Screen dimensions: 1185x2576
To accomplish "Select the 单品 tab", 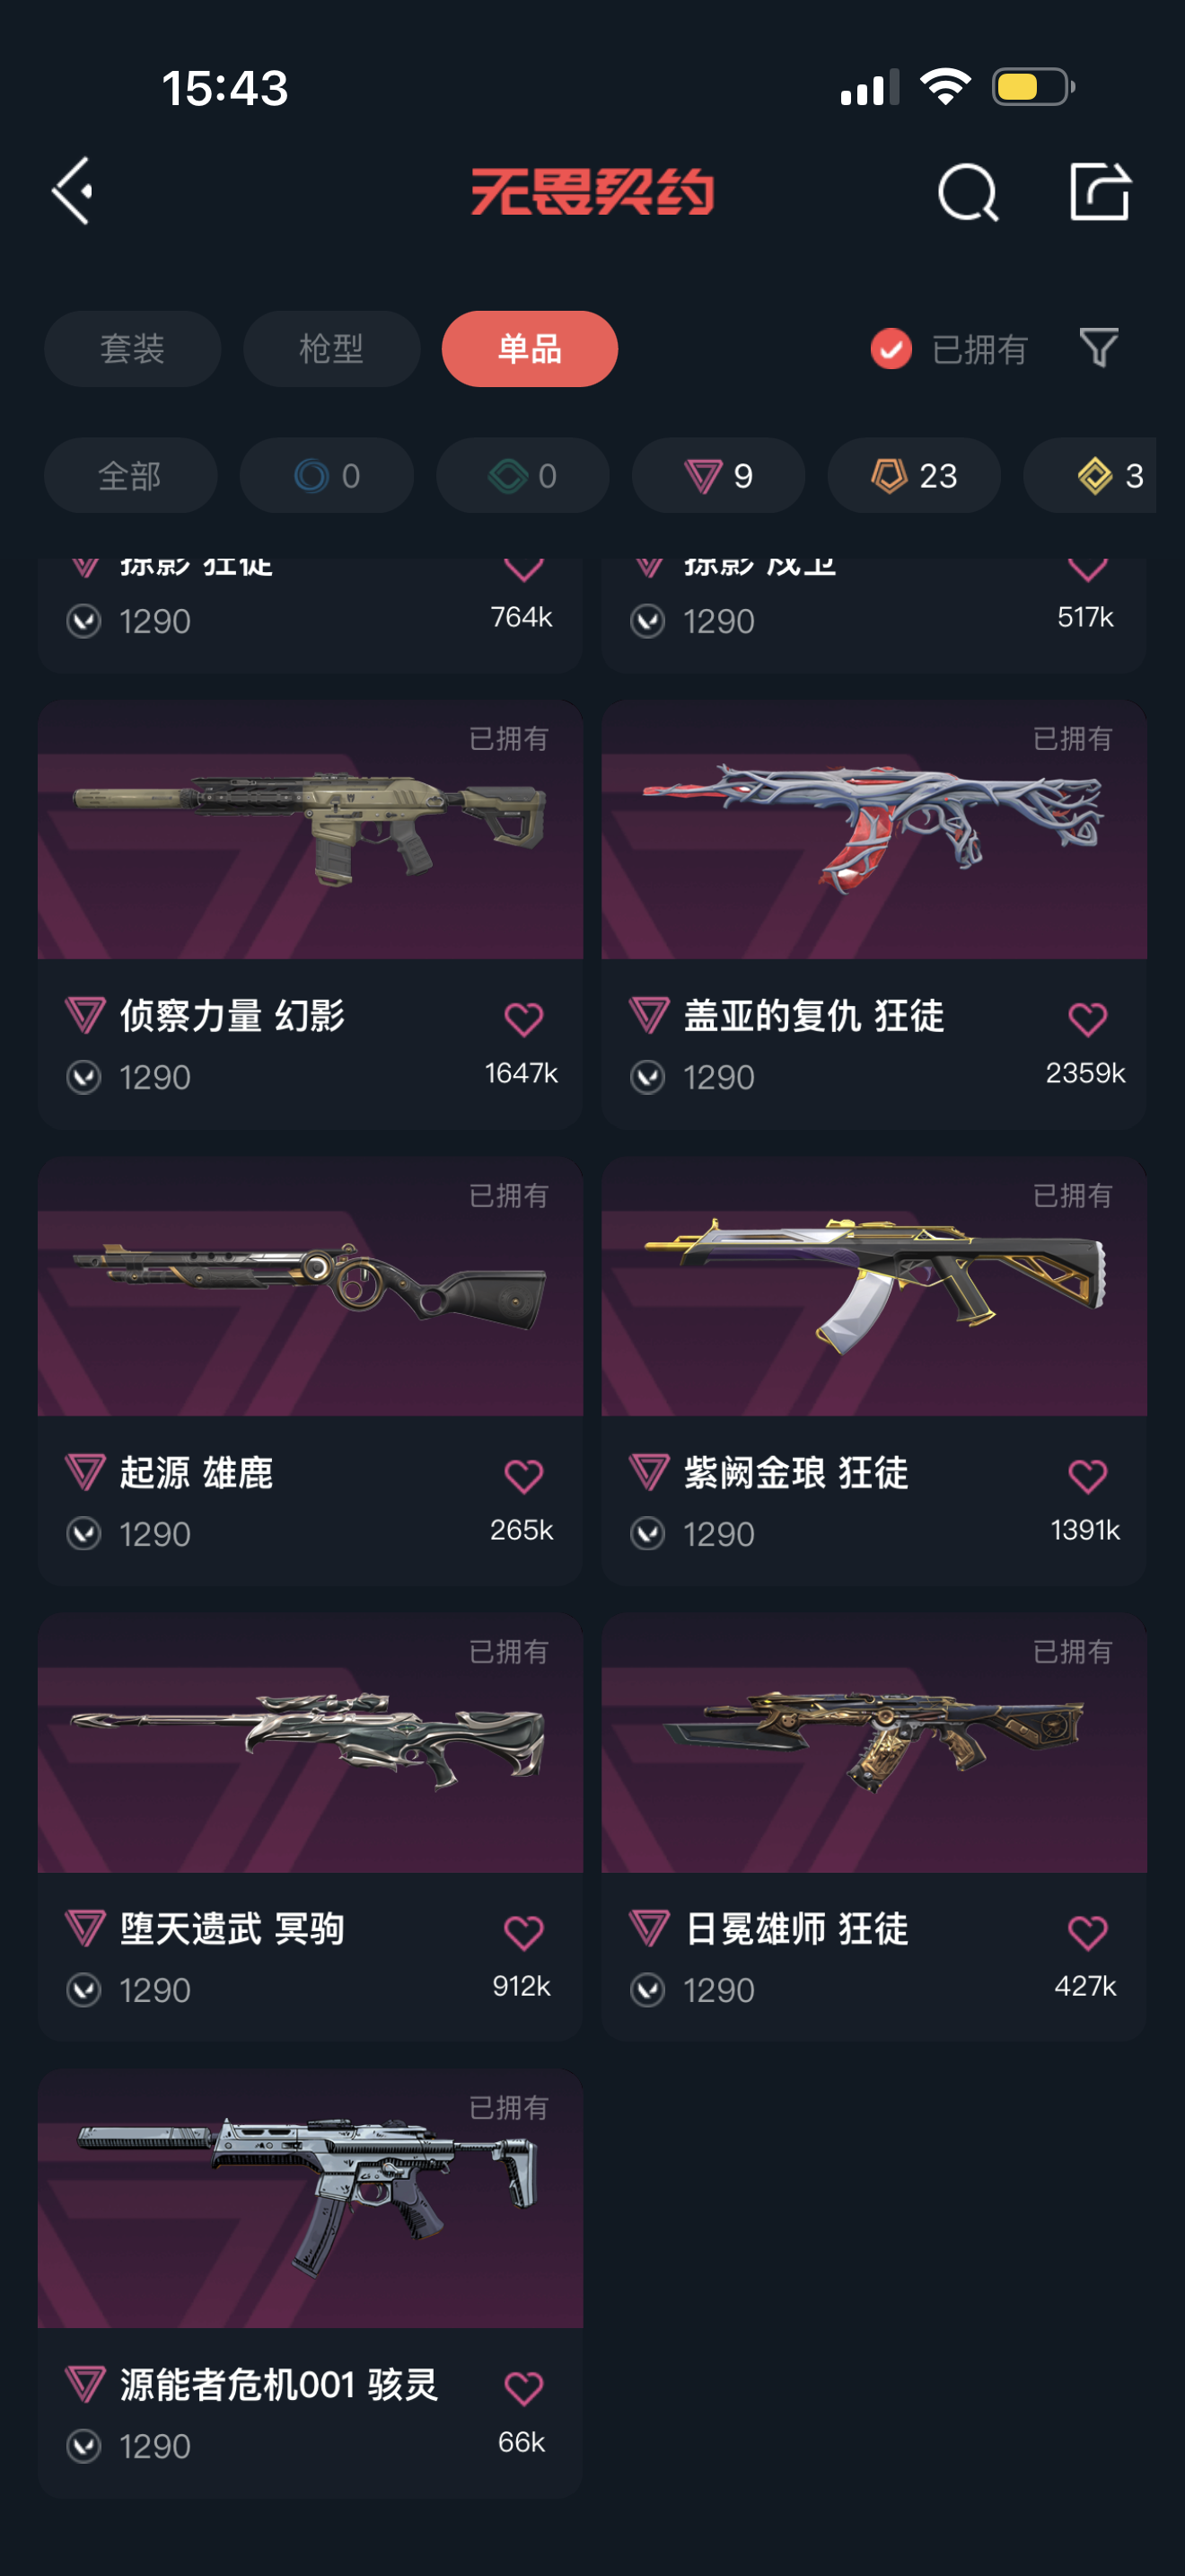I will coord(530,349).
